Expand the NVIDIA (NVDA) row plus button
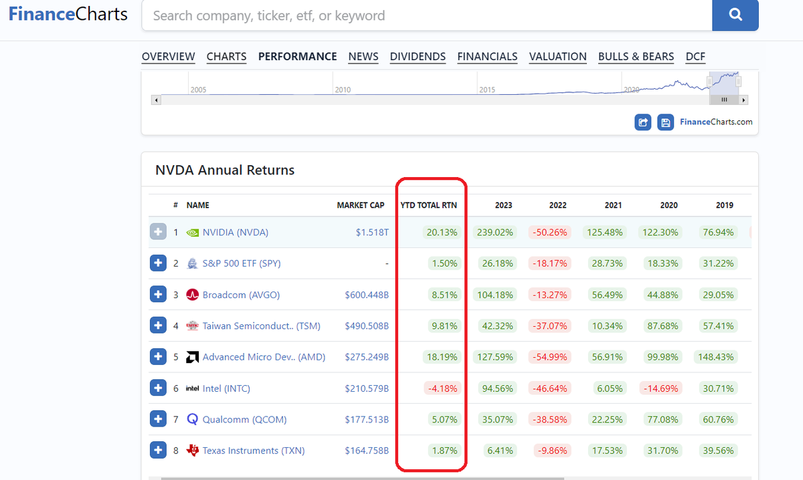The height and width of the screenshot is (480, 803). (x=158, y=232)
